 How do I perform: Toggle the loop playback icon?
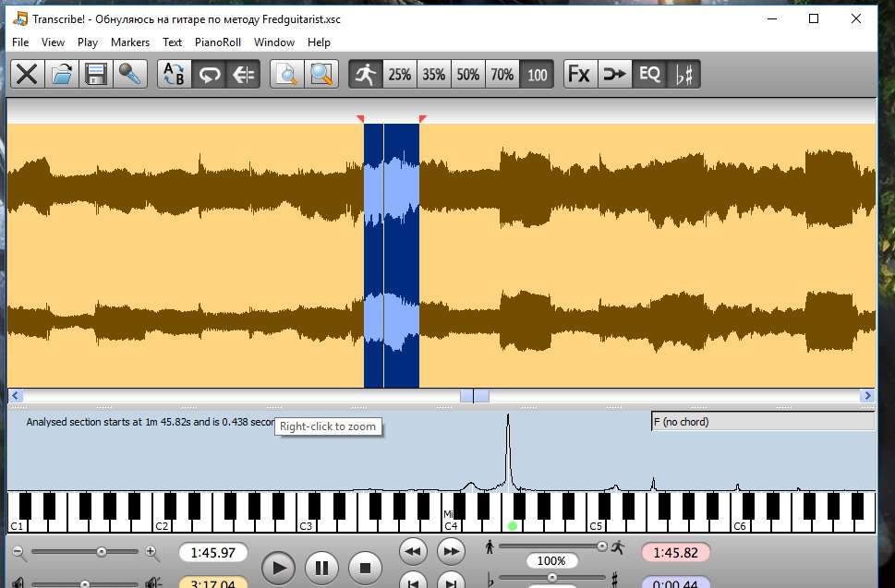tap(209, 74)
